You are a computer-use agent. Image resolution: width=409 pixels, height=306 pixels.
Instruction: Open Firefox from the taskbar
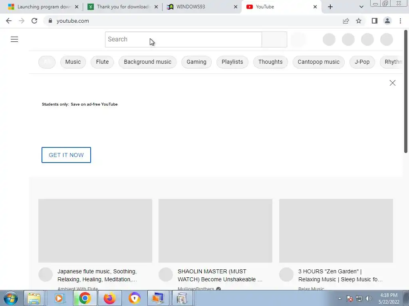[109, 298]
